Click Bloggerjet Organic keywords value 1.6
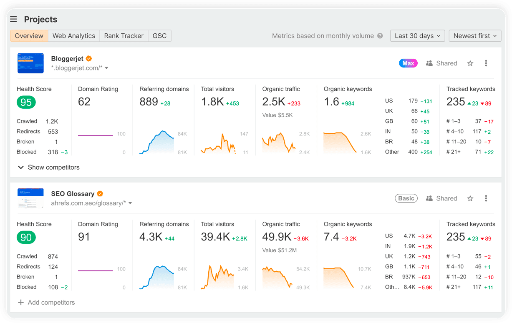The height and width of the screenshot is (323, 512). 332,102
